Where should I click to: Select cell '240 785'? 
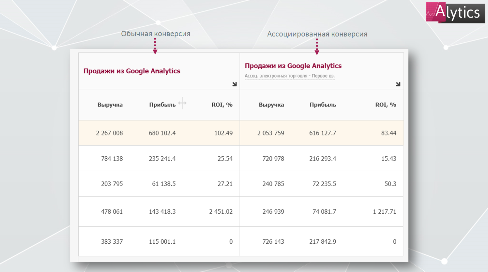tap(273, 184)
